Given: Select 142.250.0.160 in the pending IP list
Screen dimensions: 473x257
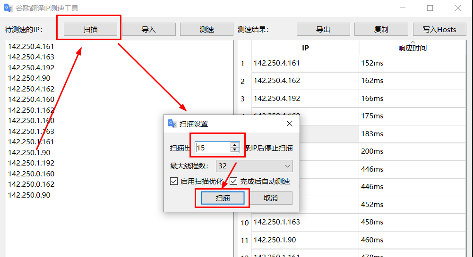Looking at the screenshot, I should tap(31, 174).
